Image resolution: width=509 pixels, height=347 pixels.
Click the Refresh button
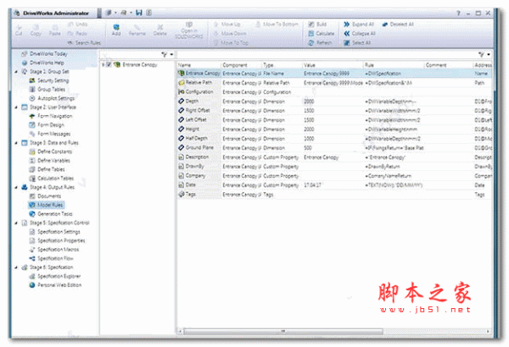point(320,42)
